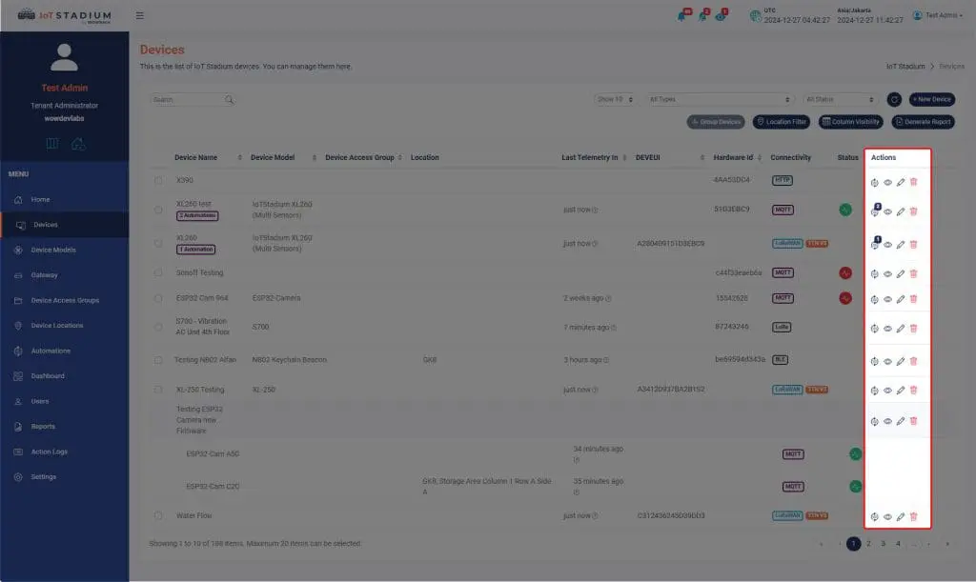Click the edit pencil for Sonoff Testing
This screenshot has height=582, width=976.
(901, 273)
